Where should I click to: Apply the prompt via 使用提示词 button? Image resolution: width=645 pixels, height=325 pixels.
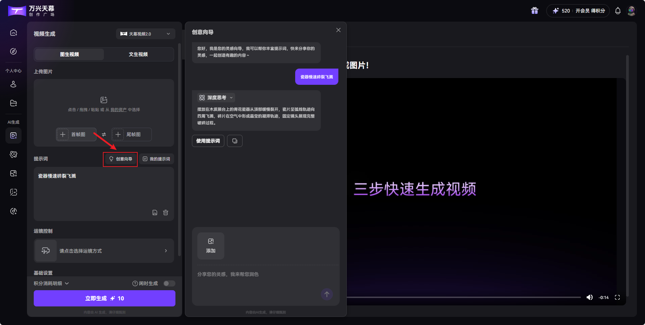(208, 141)
